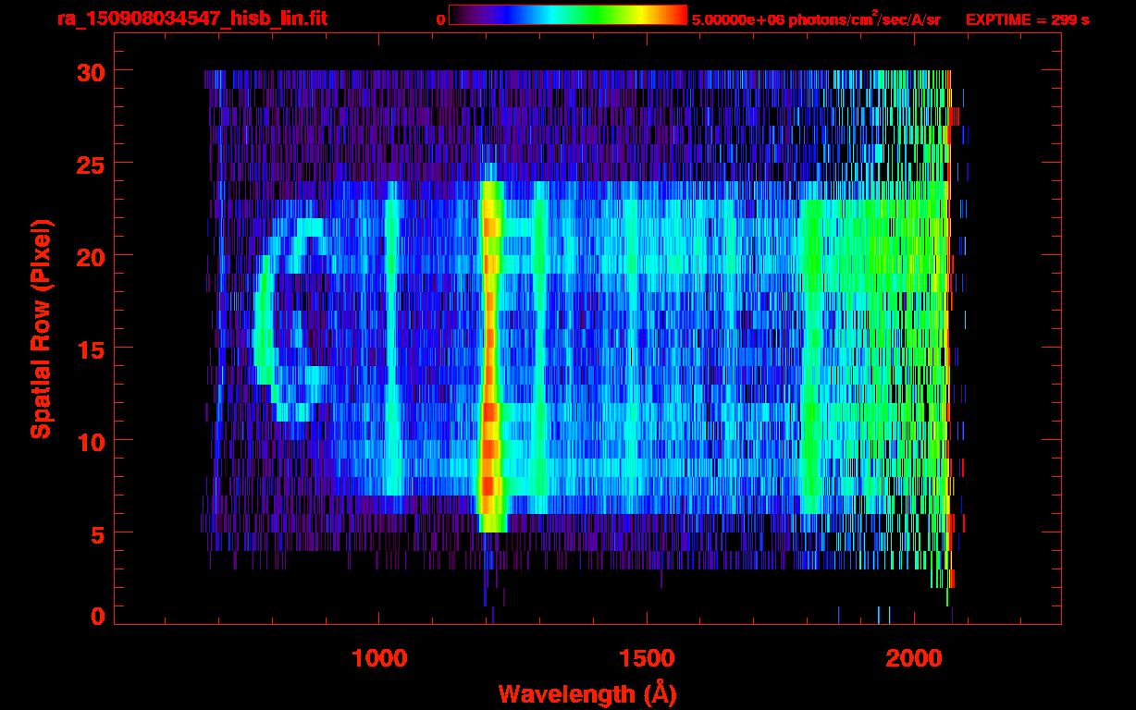Click the 1500 wavelength tick label

[647, 658]
